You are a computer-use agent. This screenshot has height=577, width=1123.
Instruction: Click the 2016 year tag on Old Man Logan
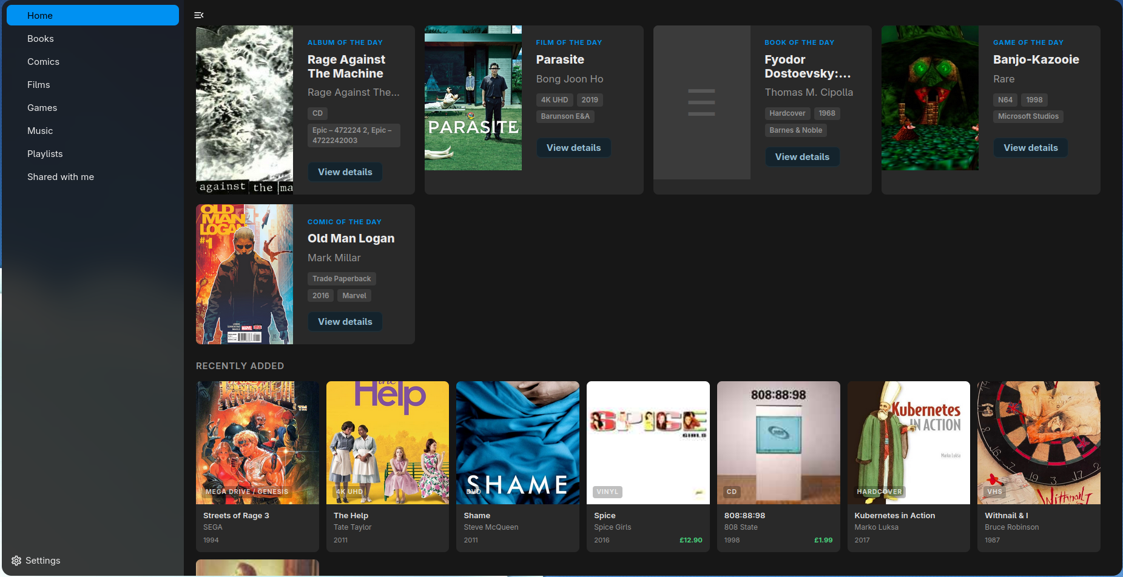[x=321, y=296]
